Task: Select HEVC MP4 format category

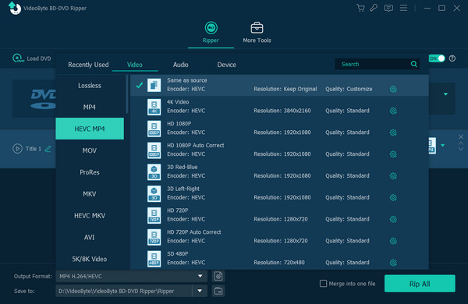Action: click(x=90, y=129)
